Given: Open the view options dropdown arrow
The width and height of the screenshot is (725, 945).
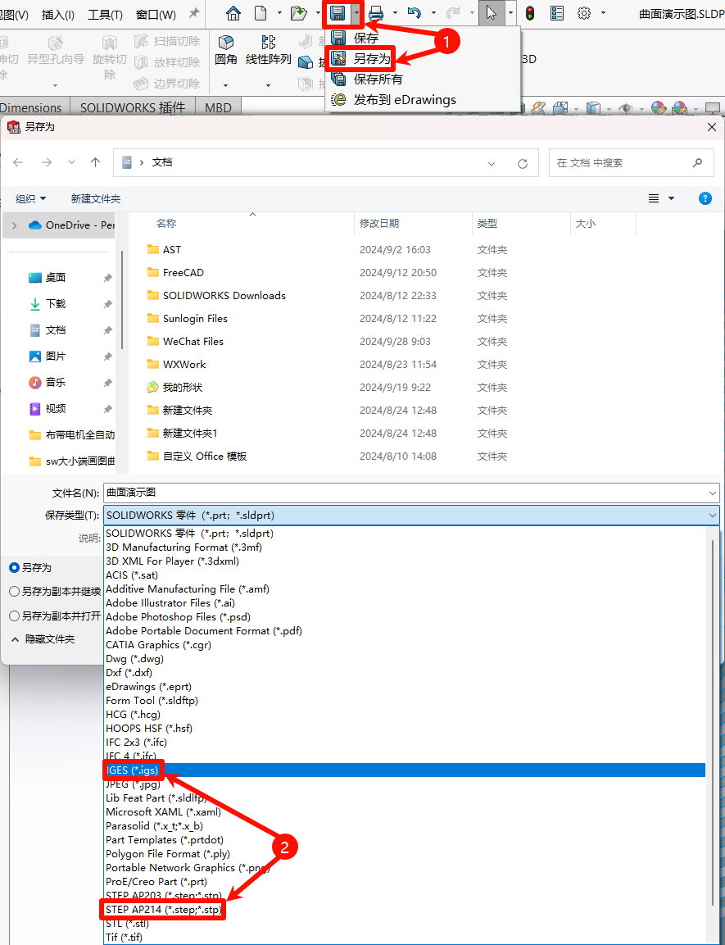Looking at the screenshot, I should tap(672, 198).
